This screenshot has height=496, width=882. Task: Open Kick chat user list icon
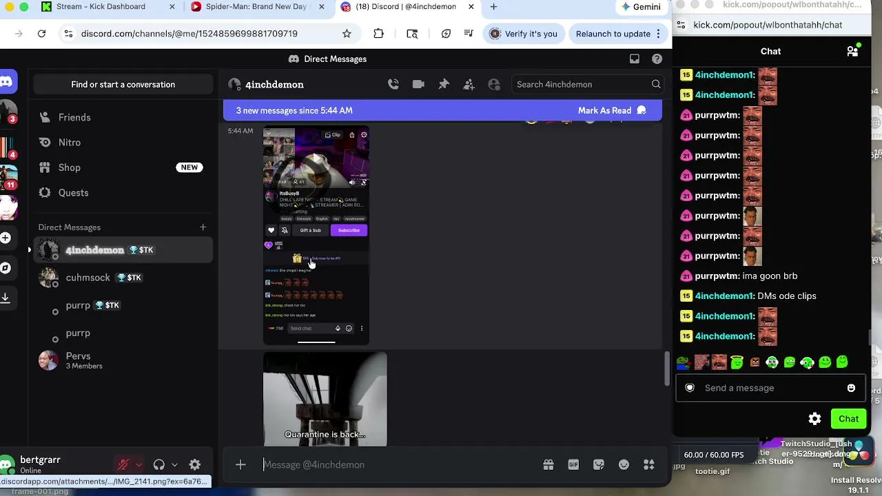pyautogui.click(x=852, y=51)
